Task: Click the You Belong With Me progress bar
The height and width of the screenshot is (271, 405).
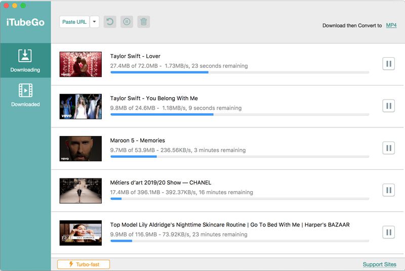Action: click(x=239, y=114)
